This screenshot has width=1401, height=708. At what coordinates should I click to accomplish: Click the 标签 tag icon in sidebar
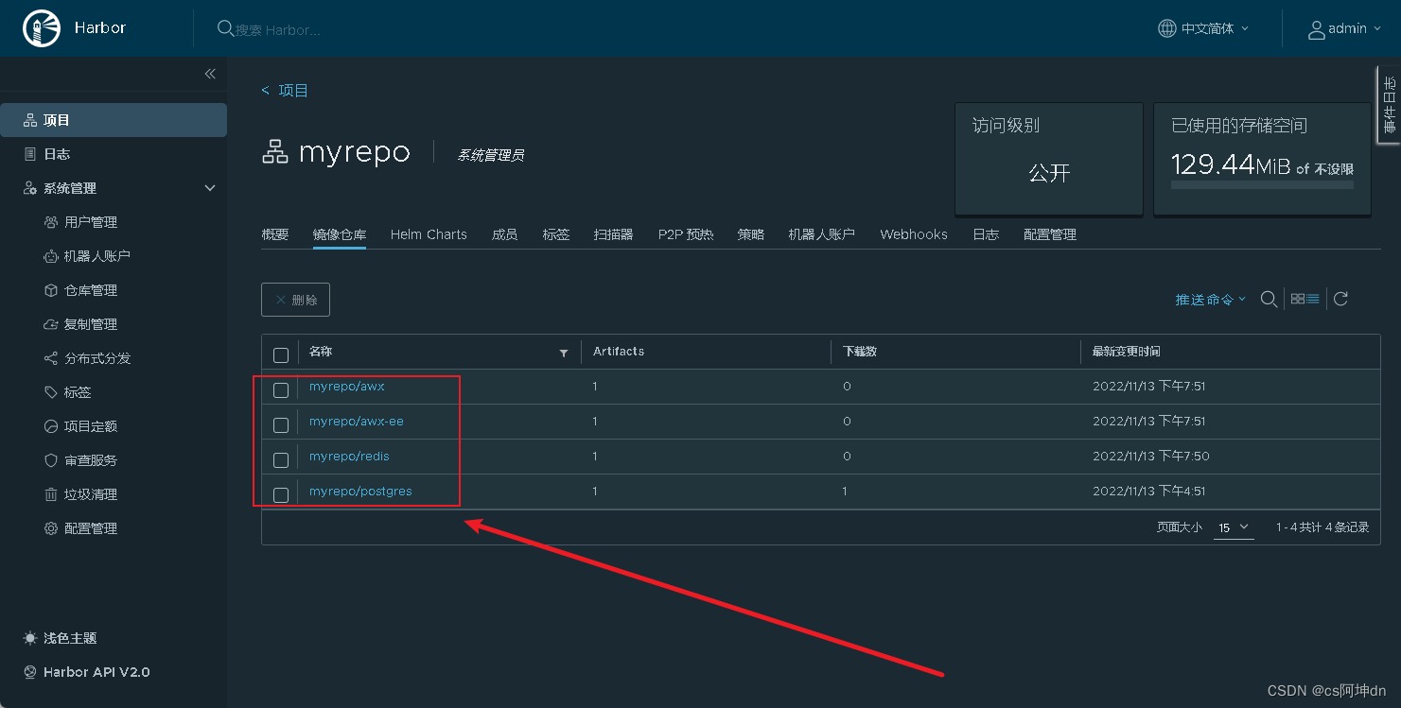pyautogui.click(x=51, y=392)
